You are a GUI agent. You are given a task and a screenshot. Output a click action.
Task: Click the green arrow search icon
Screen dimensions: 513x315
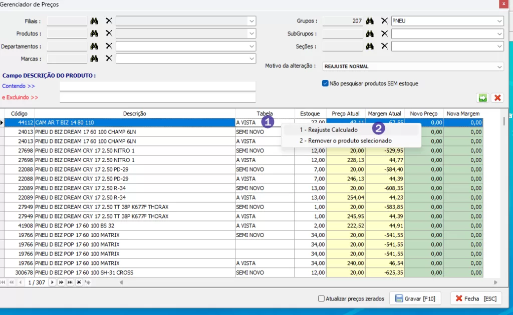(482, 97)
